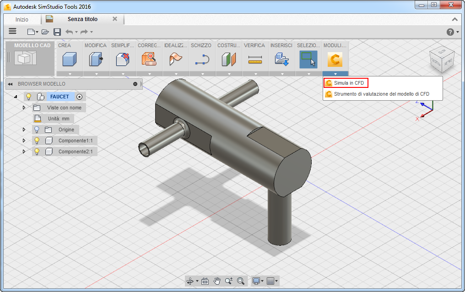Select the Componente2:1 label
Viewport: 465px width, 292px height.
point(76,151)
